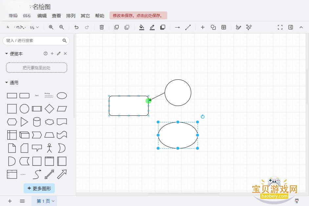Open the 其它 menu
This screenshot has height=206, width=309.
pyautogui.click(x=85, y=16)
